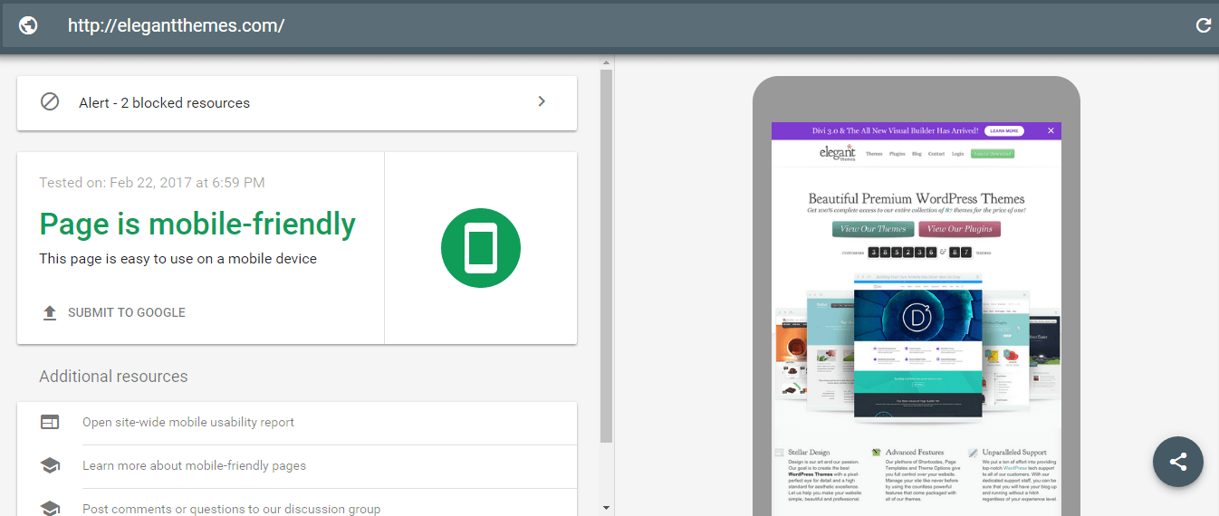Click the green mobile phone result icon
The image size is (1219, 516).
pyautogui.click(x=481, y=248)
